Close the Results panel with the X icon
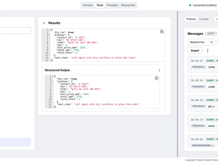Screen dimensions: 218x163 tap(44, 23)
